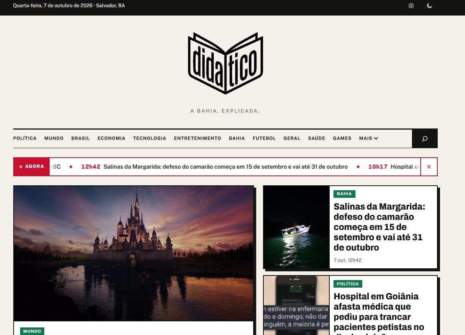
Task: Open the Futebol section
Action: (x=264, y=138)
